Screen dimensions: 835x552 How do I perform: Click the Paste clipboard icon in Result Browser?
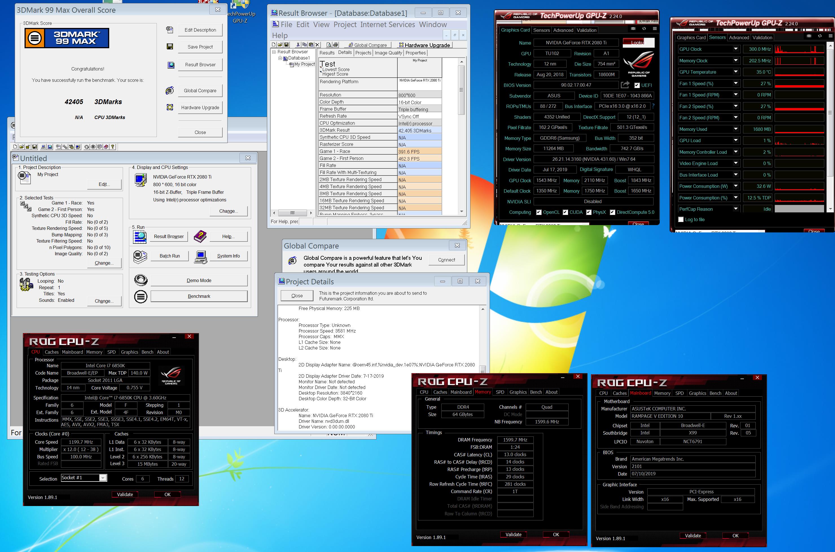pos(311,45)
